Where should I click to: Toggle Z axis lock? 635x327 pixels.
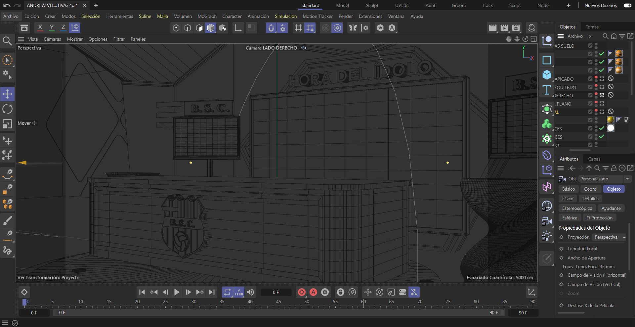pos(63,28)
